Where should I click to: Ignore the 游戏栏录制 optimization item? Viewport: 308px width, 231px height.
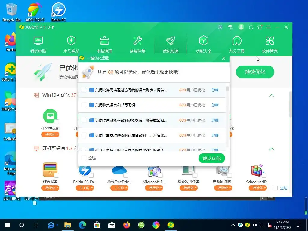[x=215, y=120]
